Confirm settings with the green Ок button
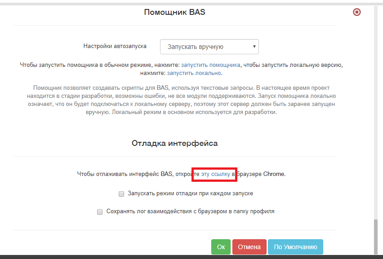Viewport: 383px width, 259px height. pos(221,246)
